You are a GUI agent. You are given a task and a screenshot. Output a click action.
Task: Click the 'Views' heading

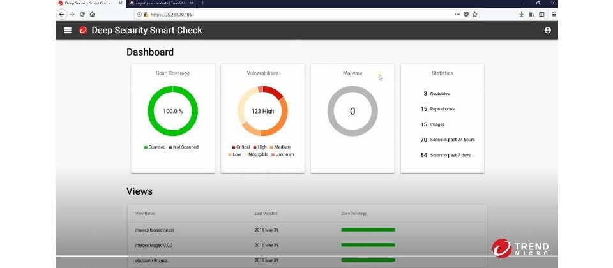140,191
